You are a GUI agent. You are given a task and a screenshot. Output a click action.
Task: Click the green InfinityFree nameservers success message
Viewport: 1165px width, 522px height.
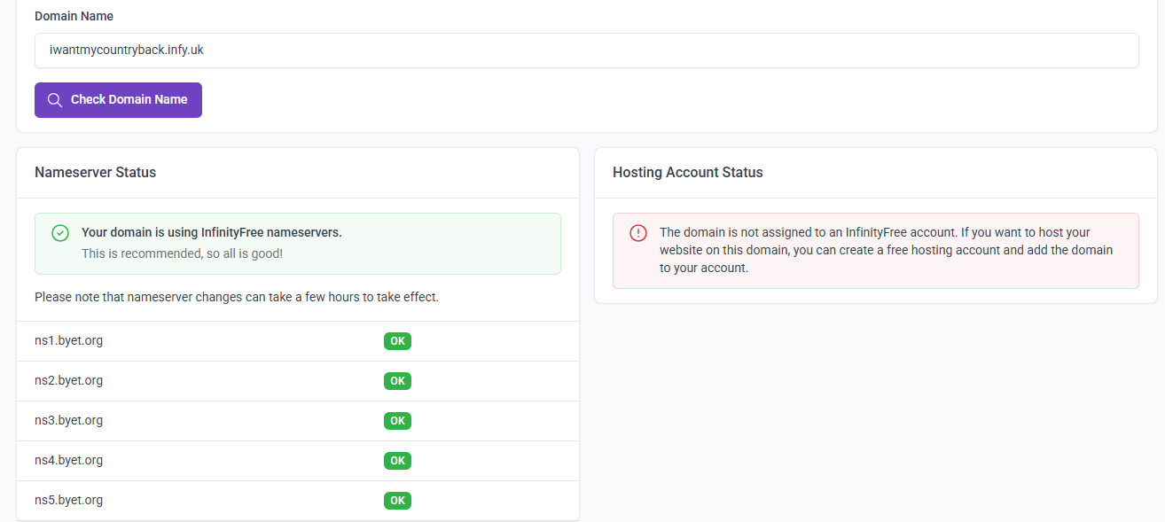pyautogui.click(x=211, y=233)
